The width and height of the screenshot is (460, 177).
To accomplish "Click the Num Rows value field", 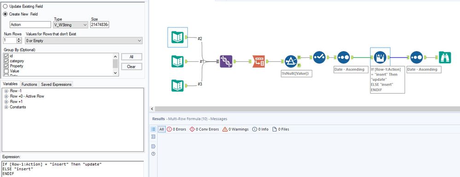I will click(x=10, y=41).
